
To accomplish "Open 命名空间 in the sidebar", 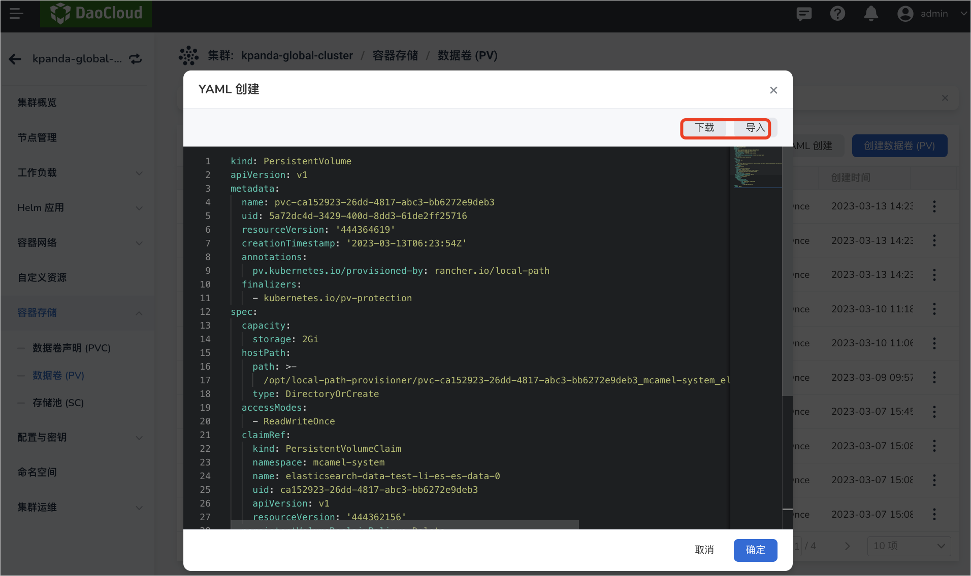I will [37, 473].
